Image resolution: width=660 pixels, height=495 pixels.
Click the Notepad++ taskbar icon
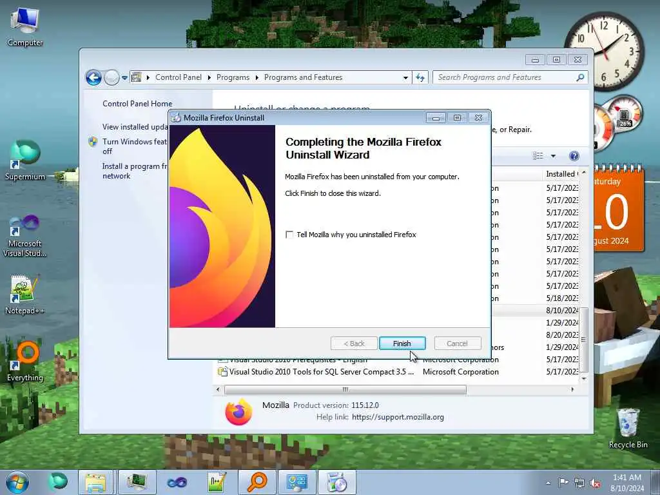click(217, 482)
